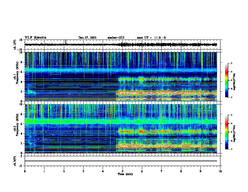This screenshot has width=248, height=192.
Task: Click the "4" tick on the Time axis
Action: [x=103, y=171]
